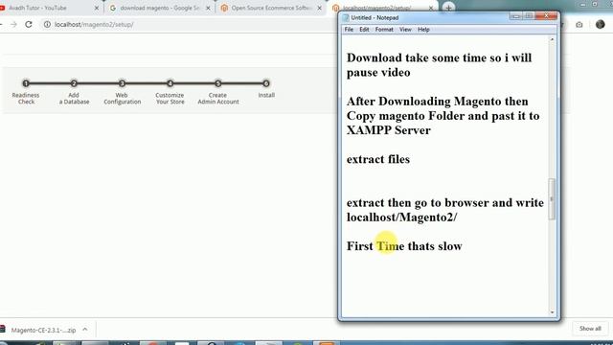This screenshot has height=345, width=613.
Task: Click text 'extract files' in Notepad
Action: coord(378,159)
